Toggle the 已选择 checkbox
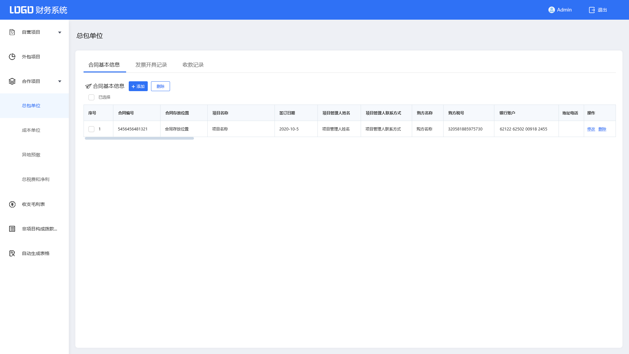 click(91, 97)
